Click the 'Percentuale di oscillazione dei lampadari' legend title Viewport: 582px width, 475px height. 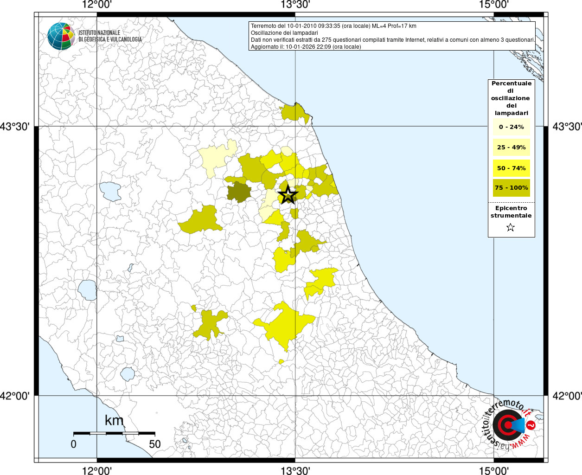click(x=511, y=98)
